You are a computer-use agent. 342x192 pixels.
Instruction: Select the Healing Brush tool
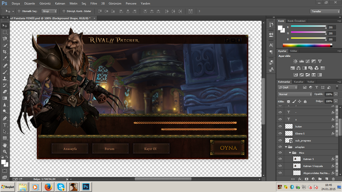(5, 65)
